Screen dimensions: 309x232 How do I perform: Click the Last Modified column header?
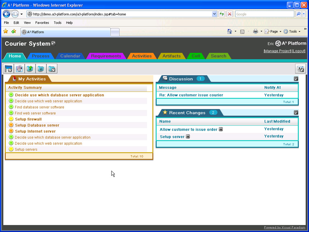(x=277, y=121)
